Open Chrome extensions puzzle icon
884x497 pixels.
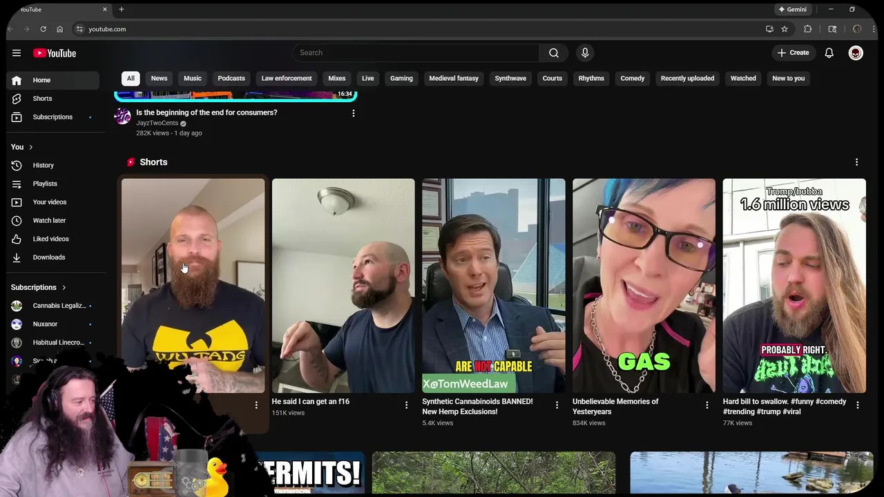[807, 29]
